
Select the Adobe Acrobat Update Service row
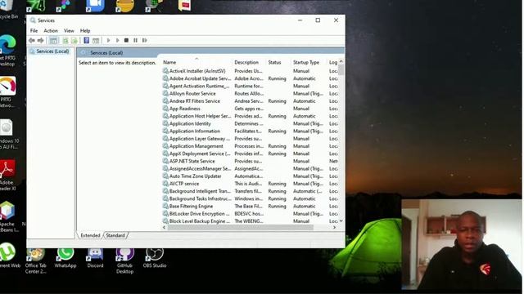[250, 78]
